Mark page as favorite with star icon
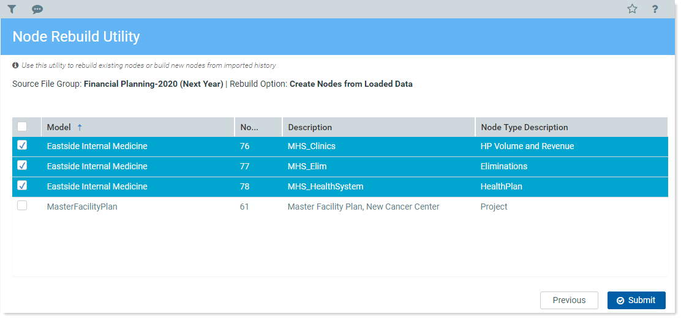This screenshot has height=319, width=681. point(632,9)
